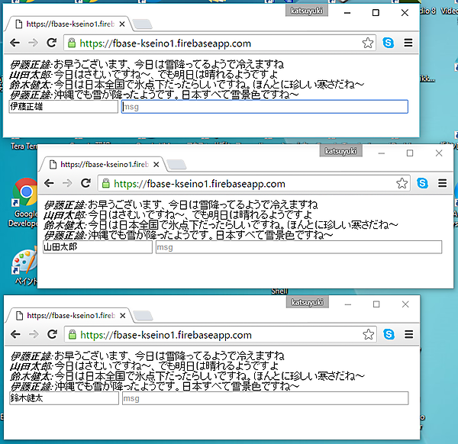
Task: Open the Chrome menu in the top window
Action: [408, 43]
